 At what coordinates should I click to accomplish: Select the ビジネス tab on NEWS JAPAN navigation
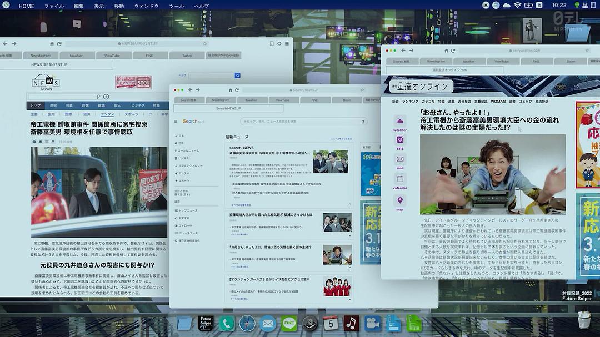pyautogui.click(x=138, y=105)
